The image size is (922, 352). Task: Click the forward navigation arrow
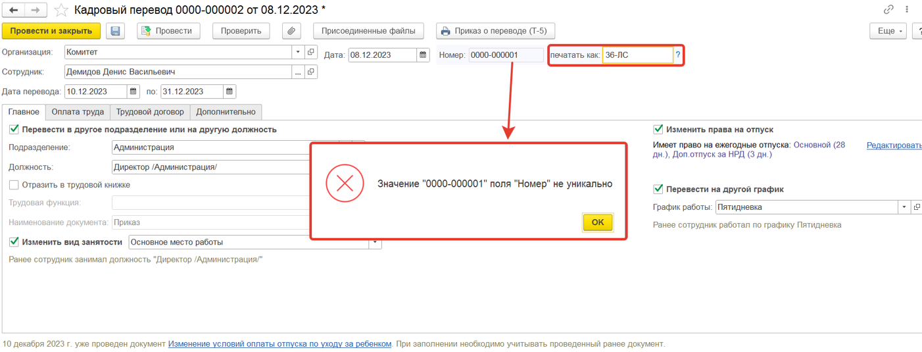[x=36, y=10]
